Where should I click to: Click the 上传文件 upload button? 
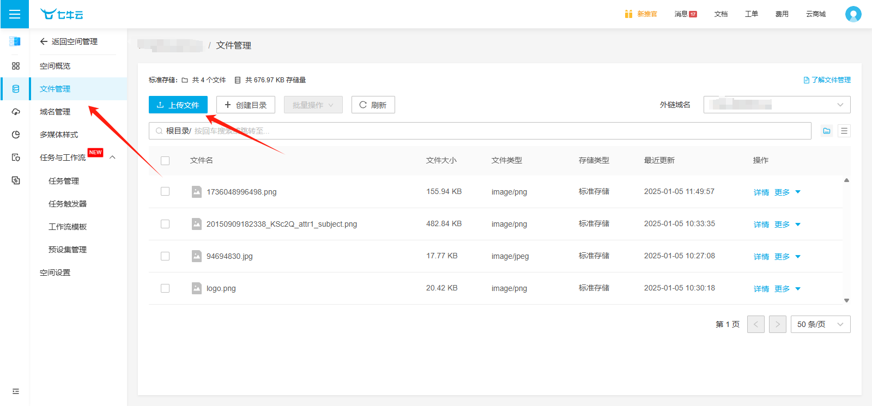(178, 105)
